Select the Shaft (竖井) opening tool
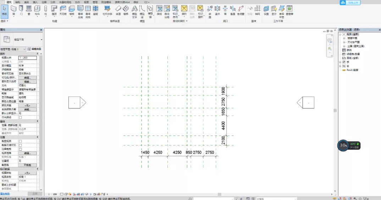Image resolution: width=381 pixels, height=200 pixels. point(217,11)
